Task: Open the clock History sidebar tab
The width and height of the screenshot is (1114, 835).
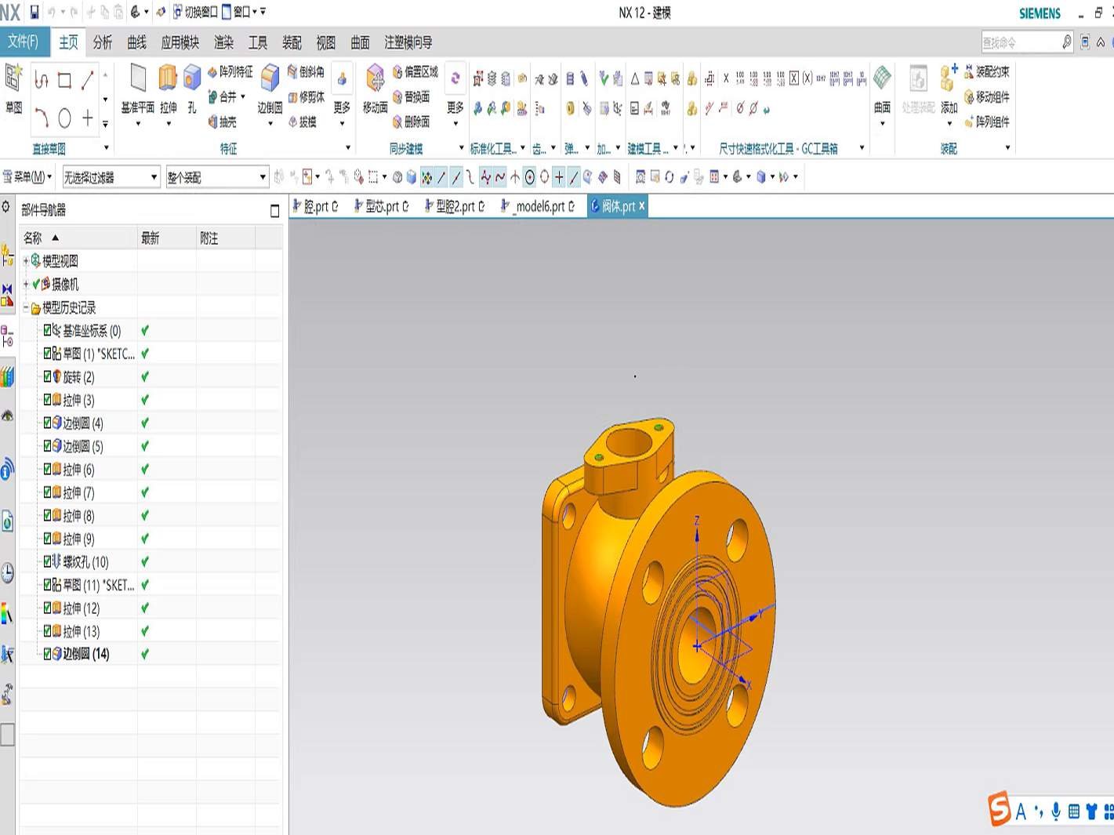Action: click(x=7, y=573)
